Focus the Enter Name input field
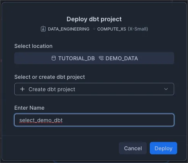The height and width of the screenshot is (163, 188). coord(94,120)
